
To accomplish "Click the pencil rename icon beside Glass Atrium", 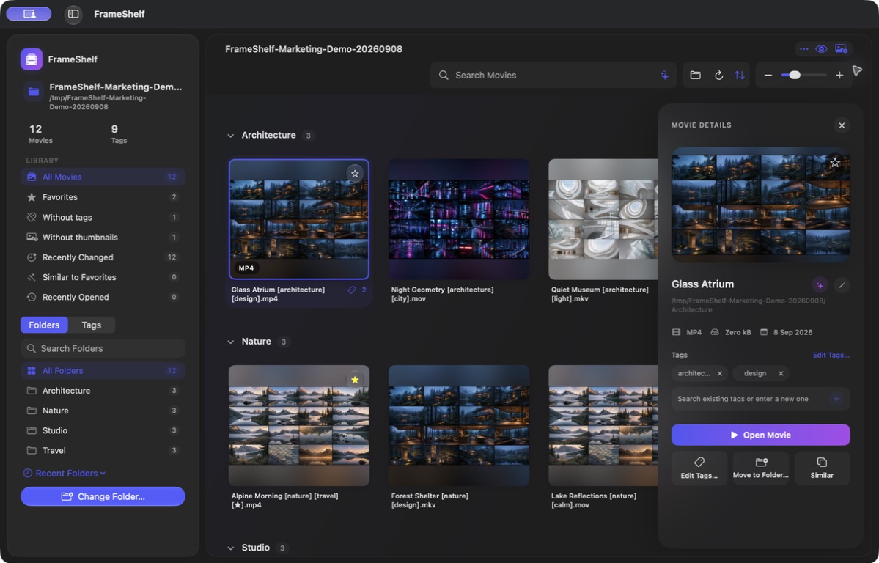I will click(x=842, y=285).
